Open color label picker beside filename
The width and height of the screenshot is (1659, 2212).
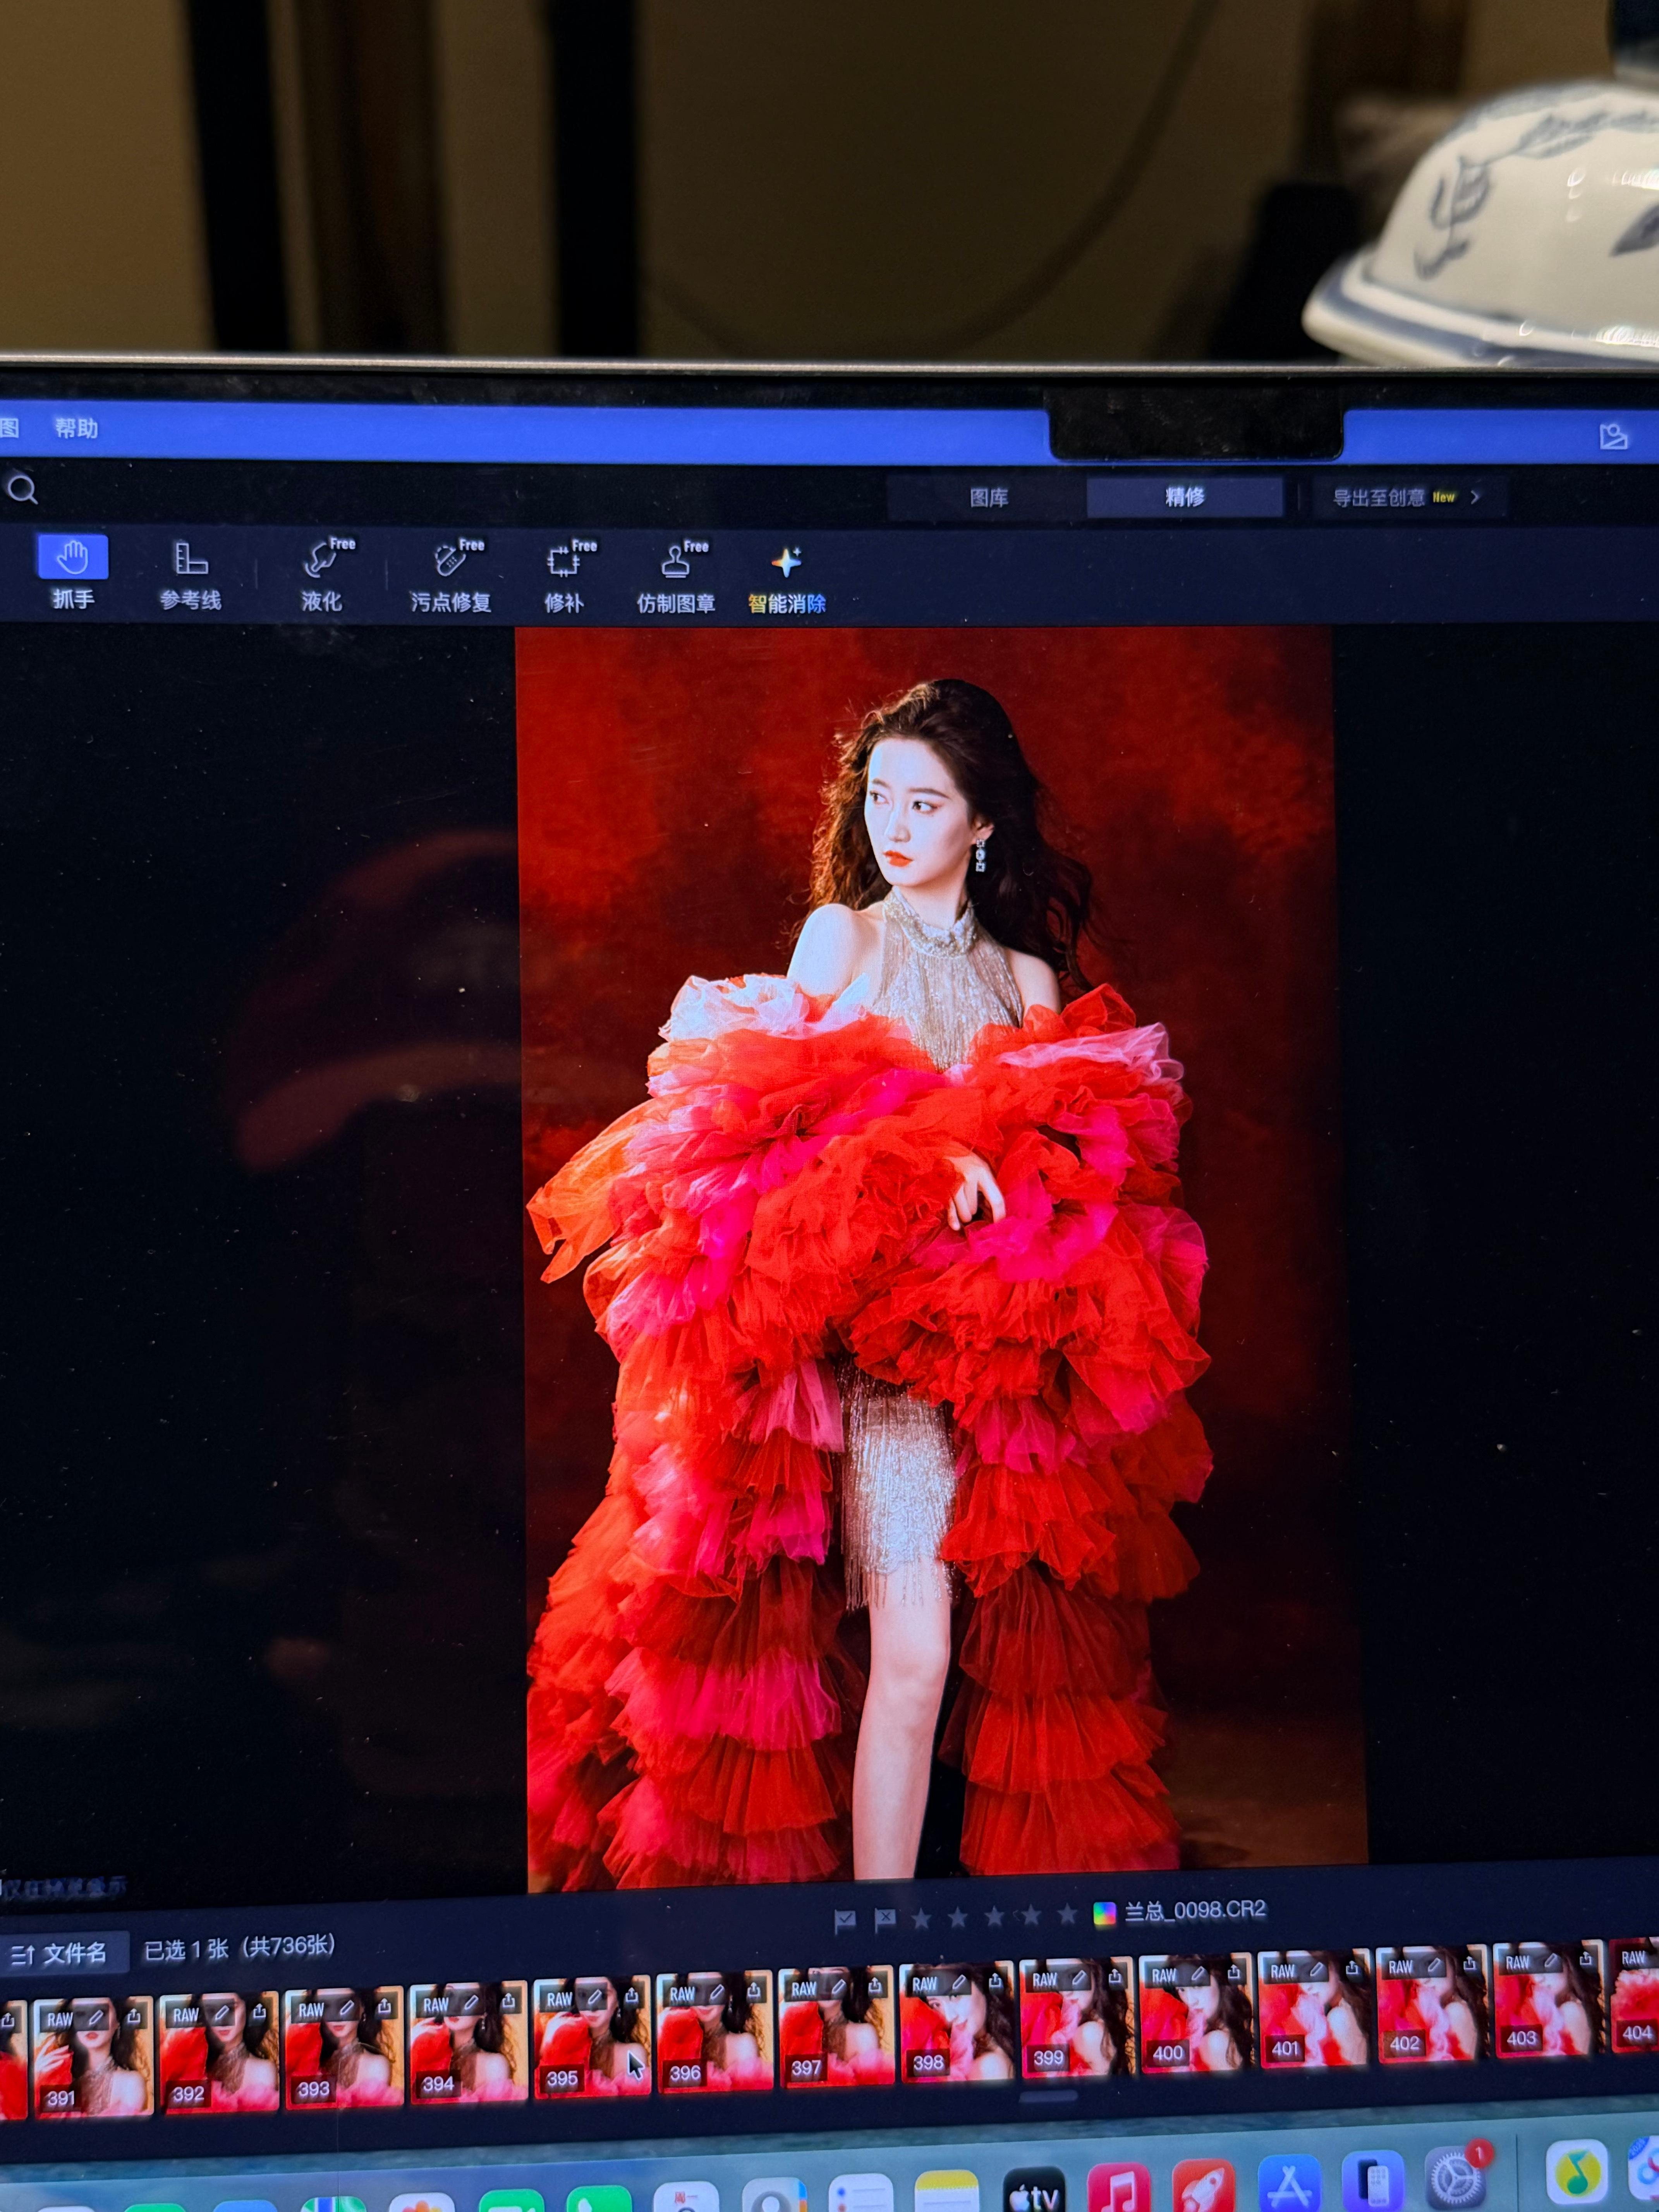coord(1104,1914)
